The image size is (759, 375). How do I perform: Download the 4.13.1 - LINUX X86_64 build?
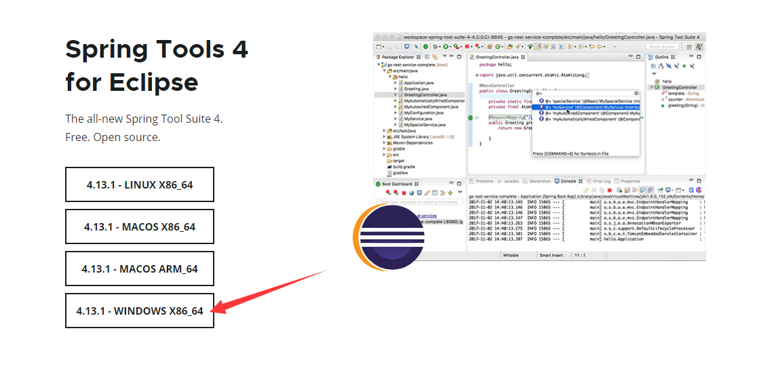(140, 184)
